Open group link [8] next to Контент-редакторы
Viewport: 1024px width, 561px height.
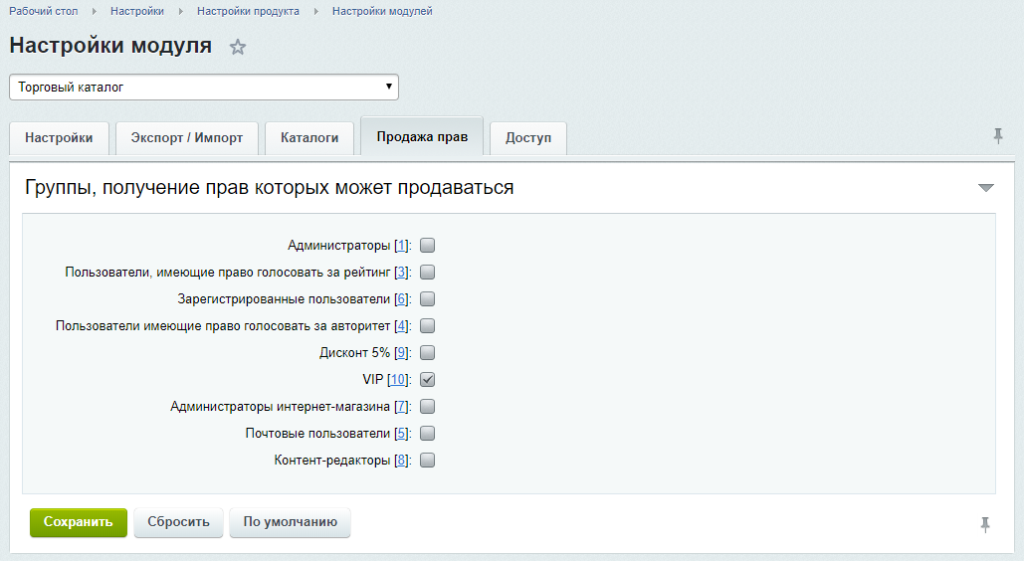pyautogui.click(x=401, y=460)
